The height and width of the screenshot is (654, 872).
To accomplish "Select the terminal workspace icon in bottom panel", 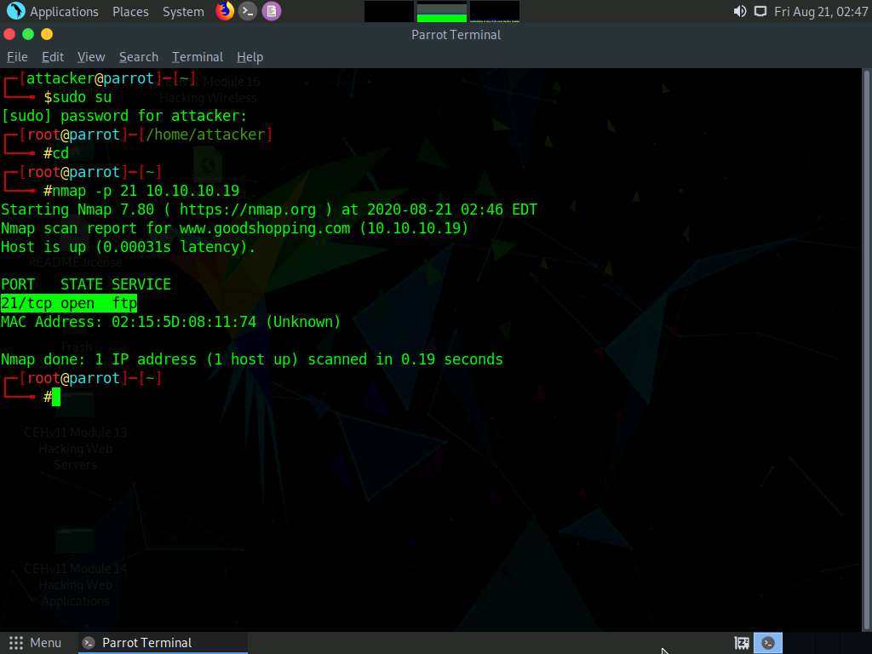I will [x=768, y=644].
